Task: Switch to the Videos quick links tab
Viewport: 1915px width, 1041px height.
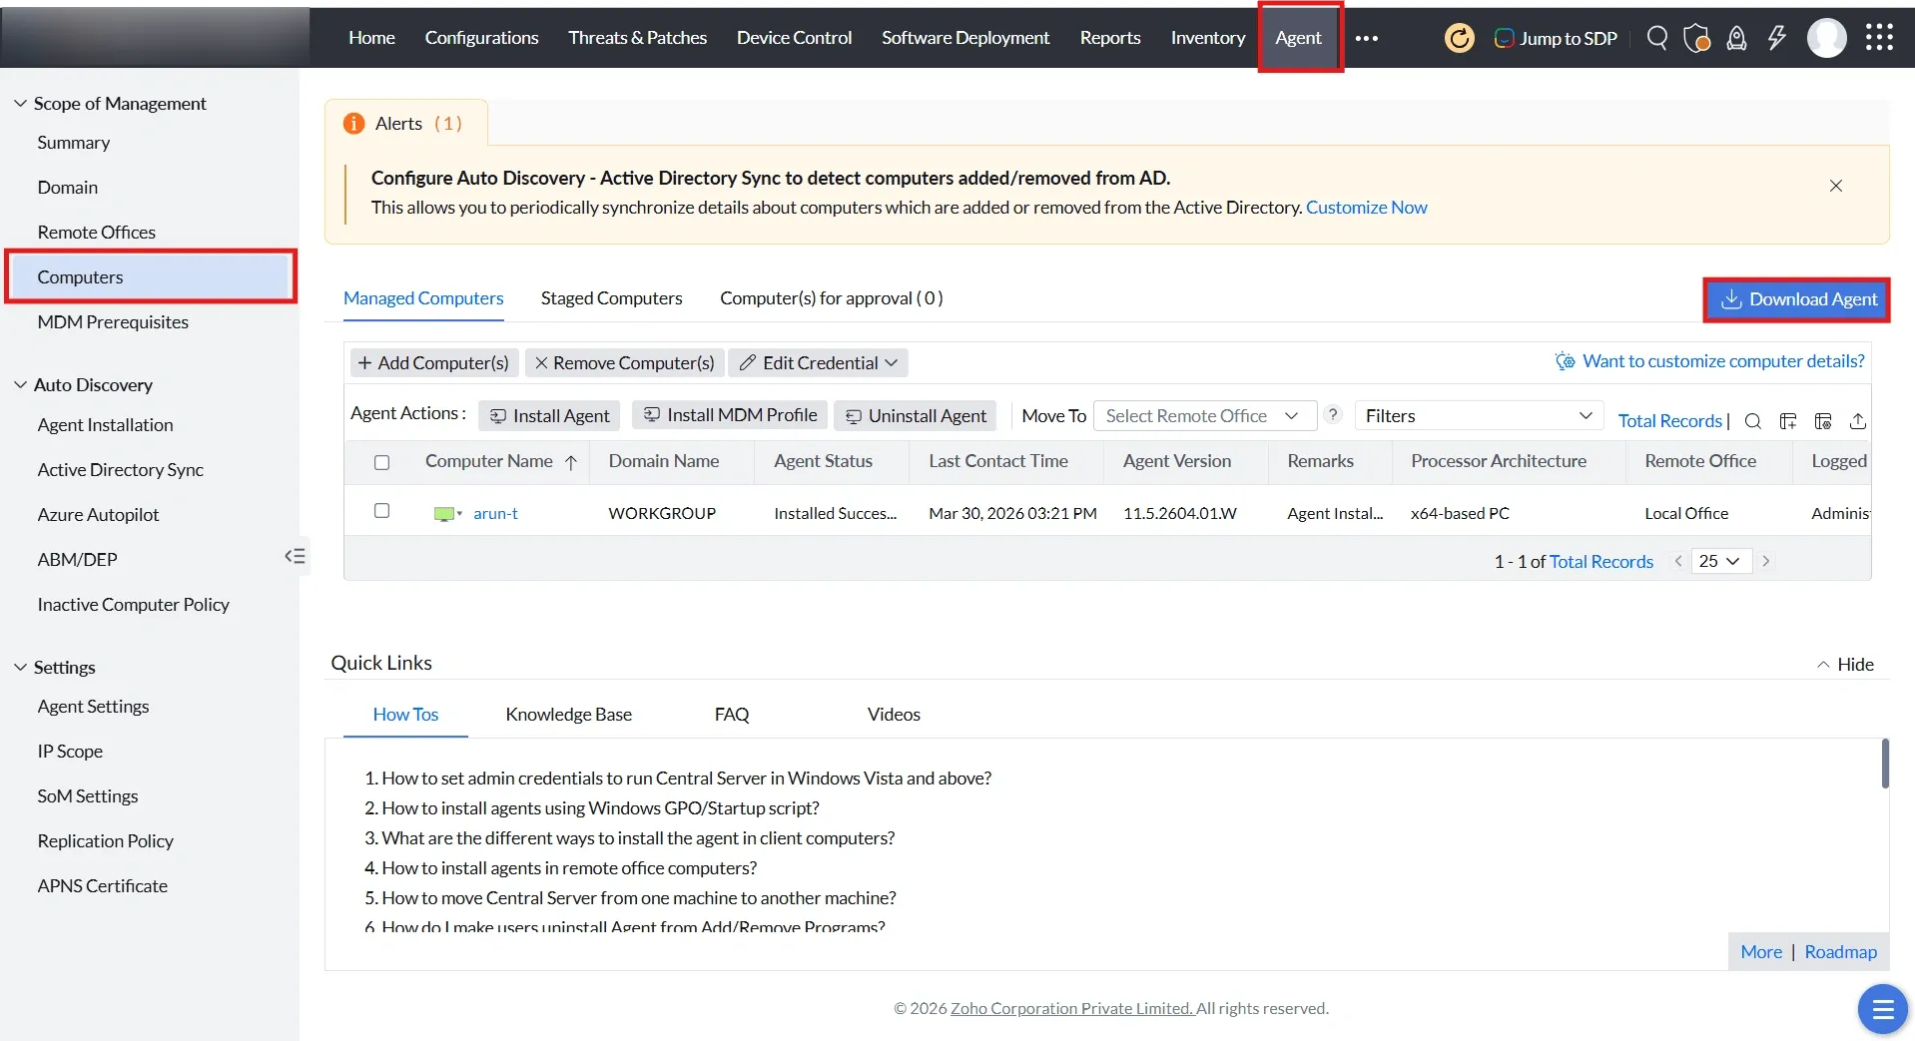Action: (x=894, y=714)
